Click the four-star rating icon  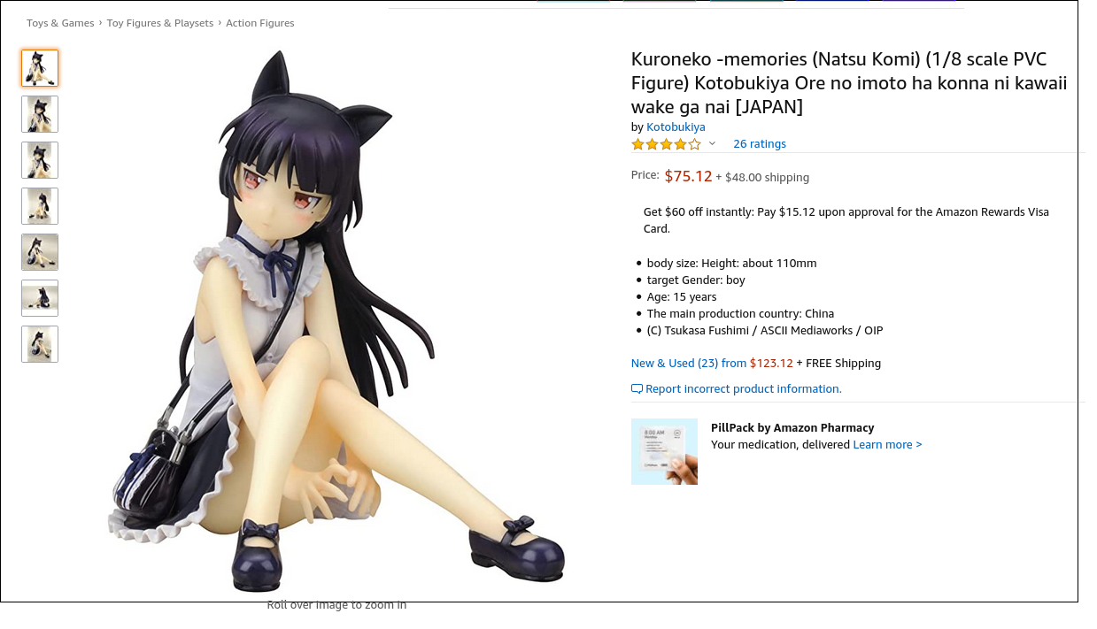(x=666, y=143)
